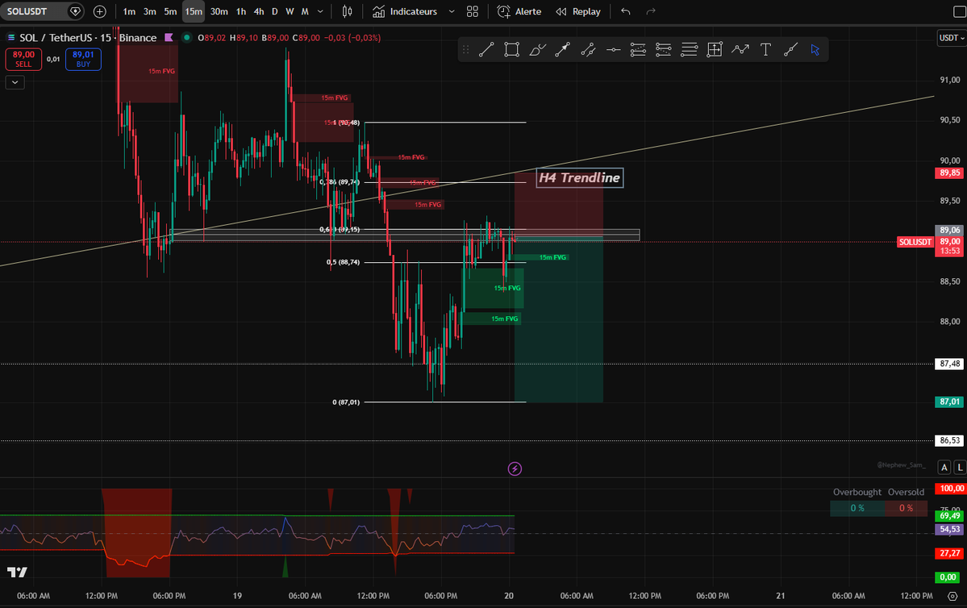Click the purple flag icon beside Binance
The height and width of the screenshot is (608, 967).
click(x=169, y=38)
